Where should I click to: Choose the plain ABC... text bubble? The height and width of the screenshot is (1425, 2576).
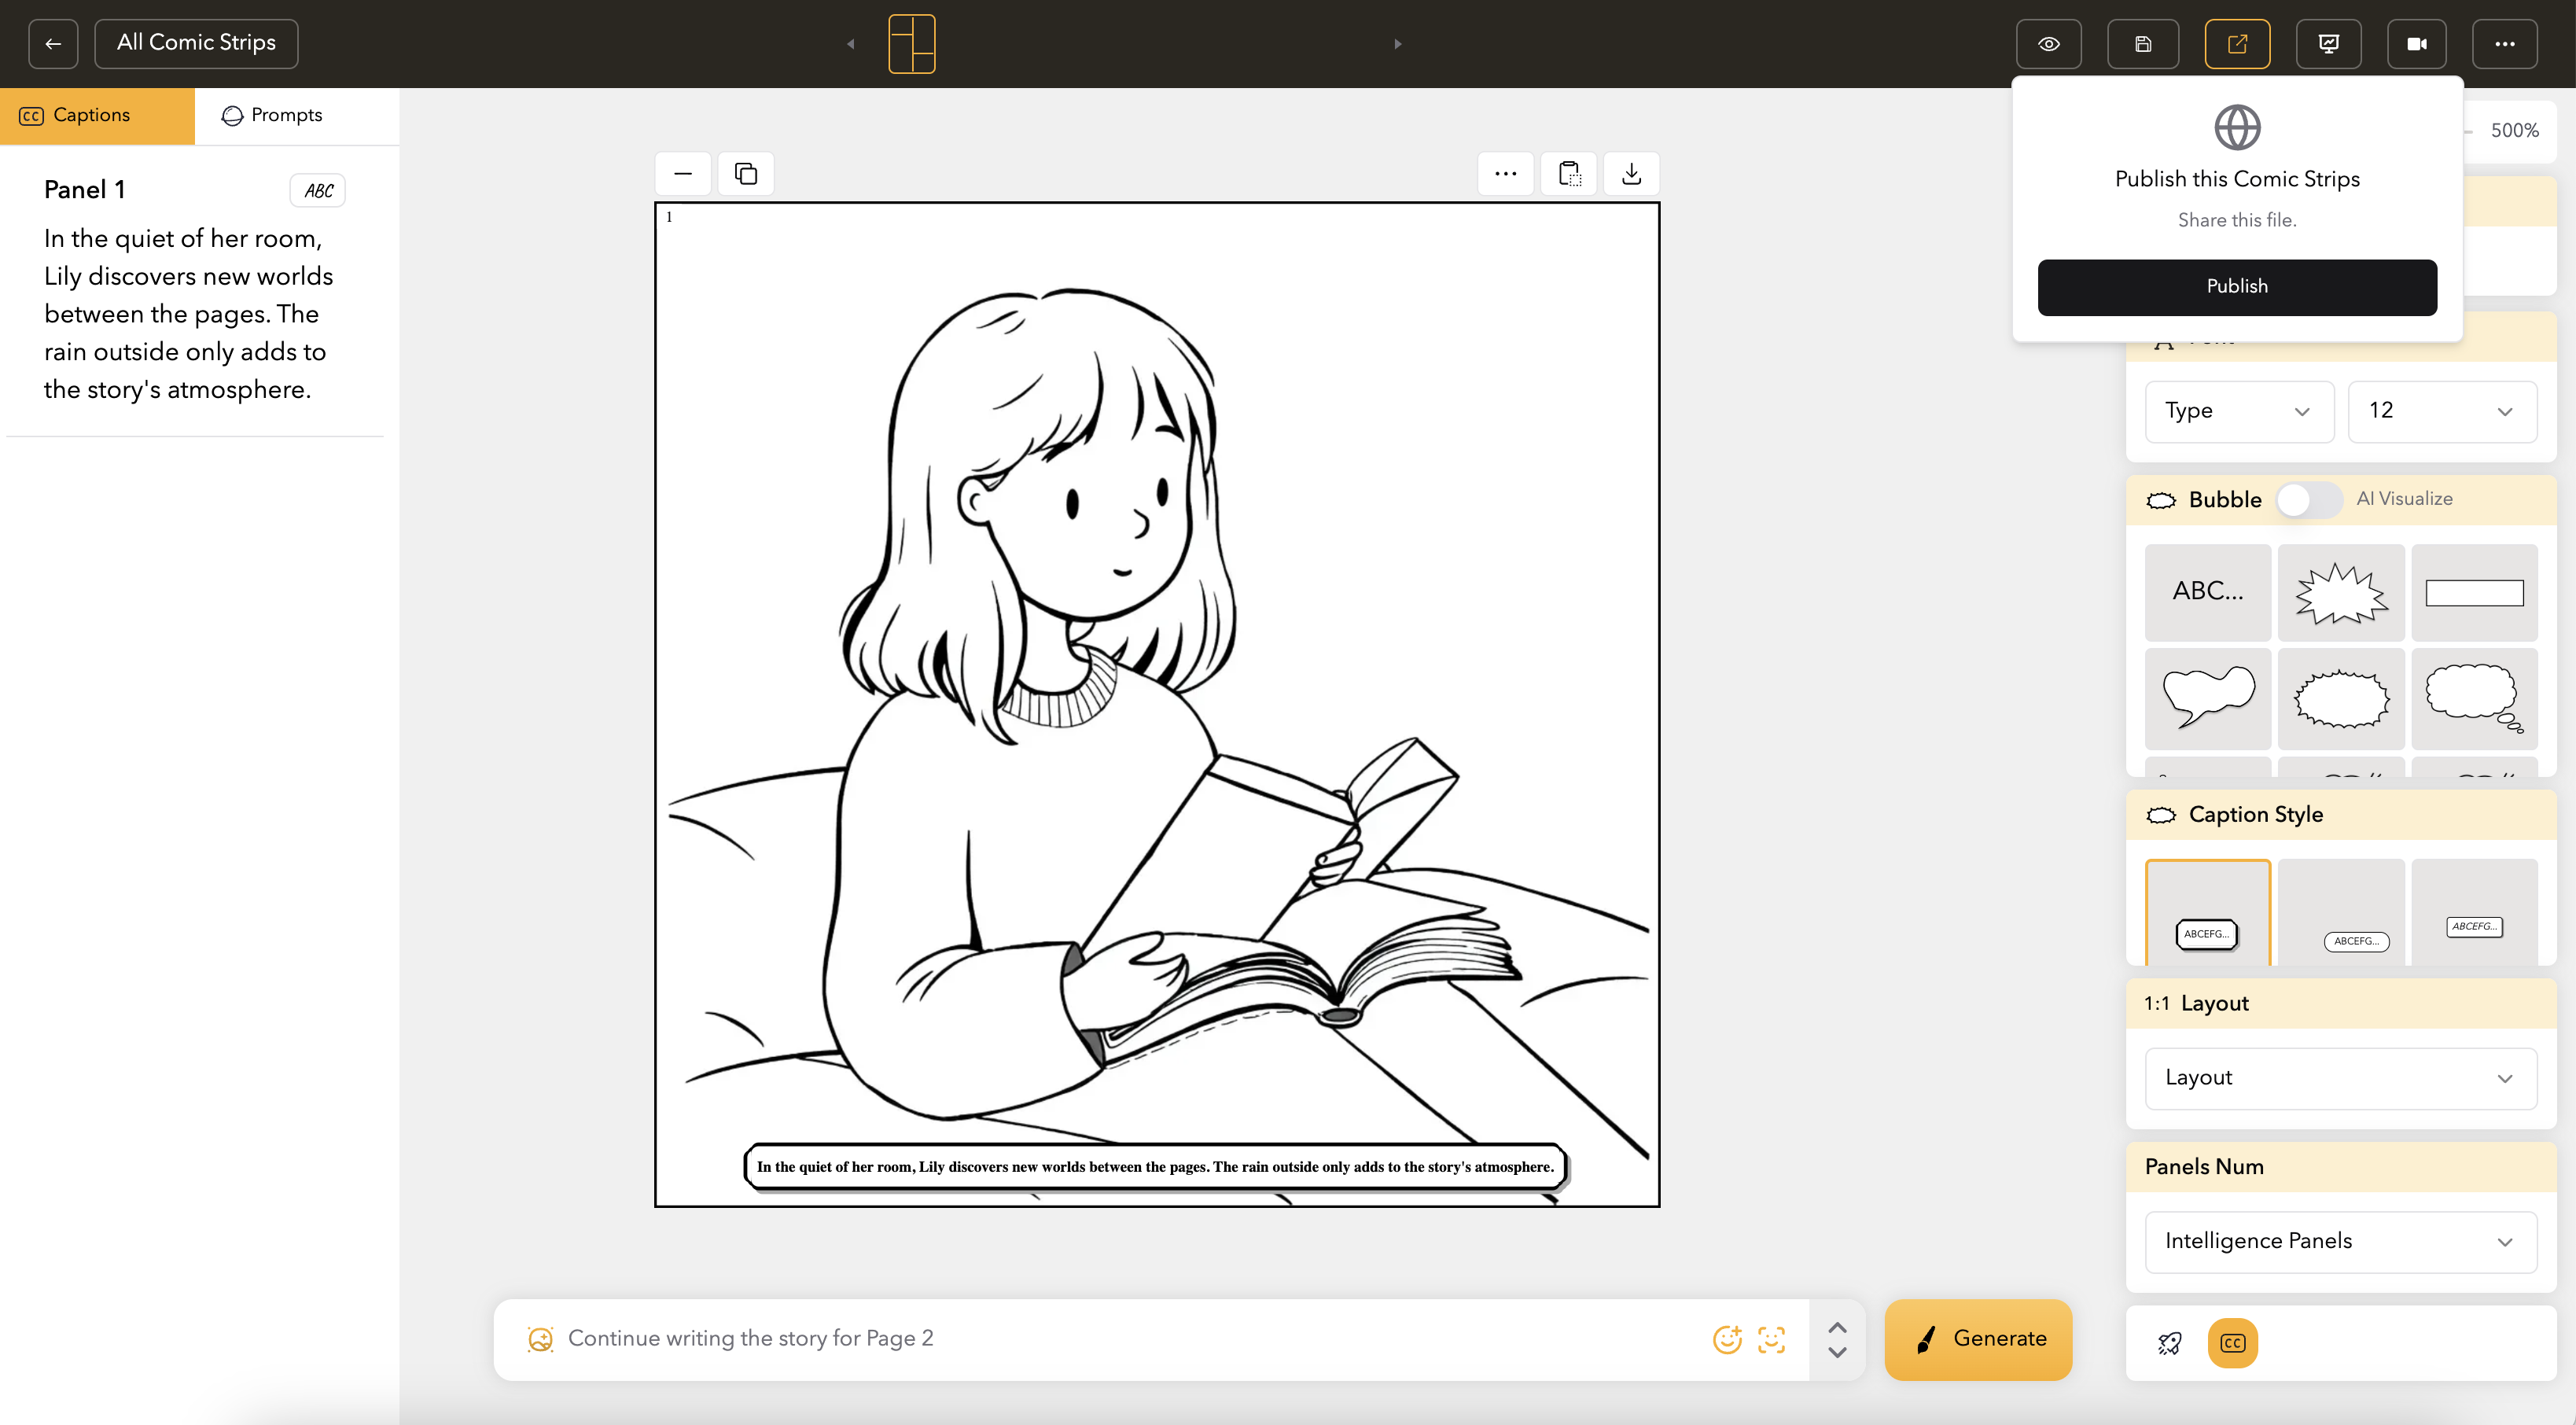pos(2207,592)
